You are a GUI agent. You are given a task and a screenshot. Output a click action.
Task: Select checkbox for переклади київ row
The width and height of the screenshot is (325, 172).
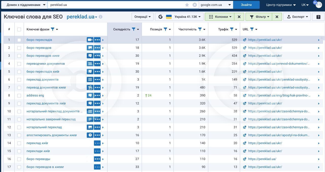point(19,151)
